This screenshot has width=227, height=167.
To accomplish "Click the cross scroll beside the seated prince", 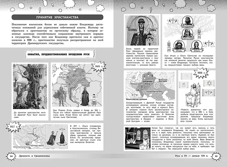I will (208, 92).
